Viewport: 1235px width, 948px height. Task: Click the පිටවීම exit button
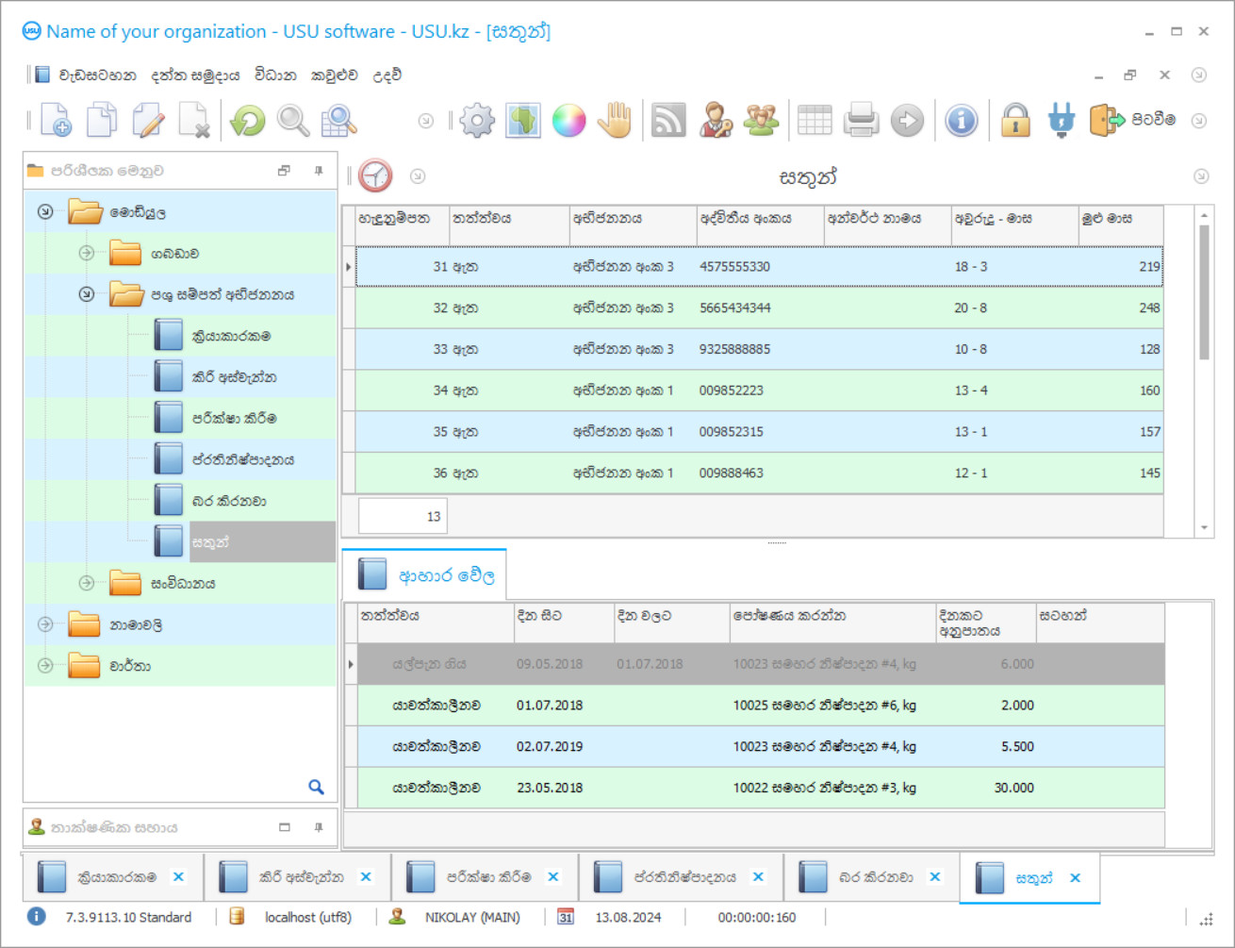[x=1134, y=121]
